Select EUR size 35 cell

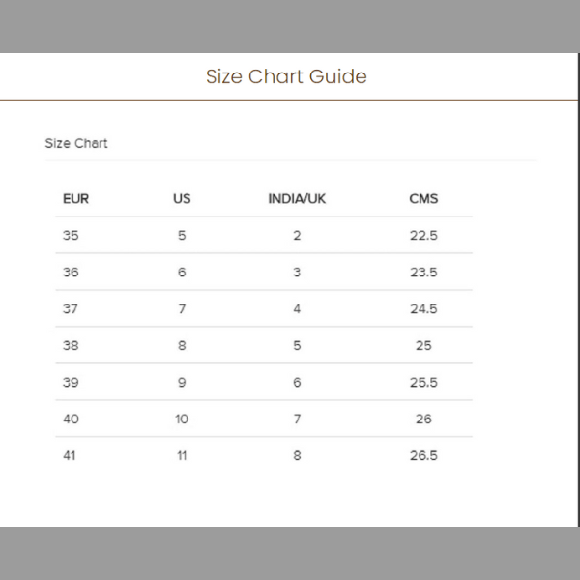71,236
